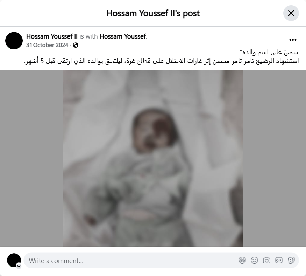Open the post author's profile picture
This screenshot has height=276, width=306.
(x=14, y=41)
